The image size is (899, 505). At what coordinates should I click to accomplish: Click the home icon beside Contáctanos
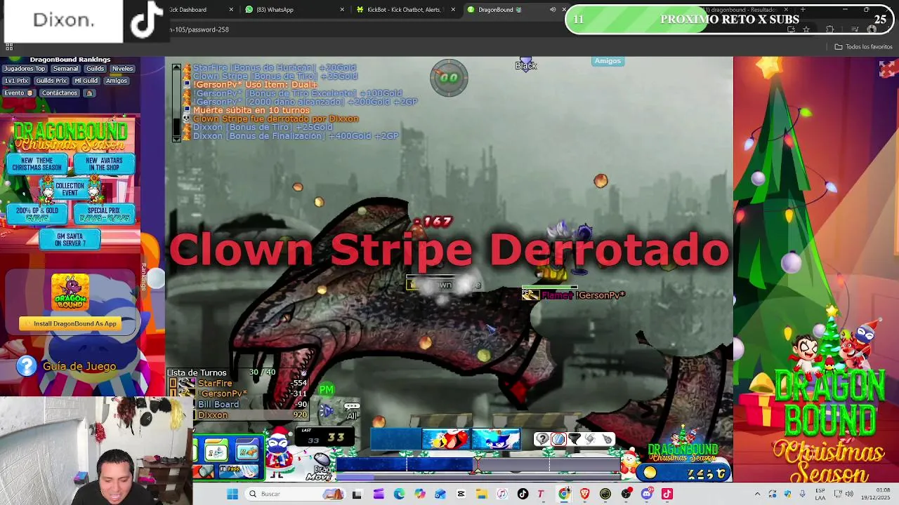89,93
